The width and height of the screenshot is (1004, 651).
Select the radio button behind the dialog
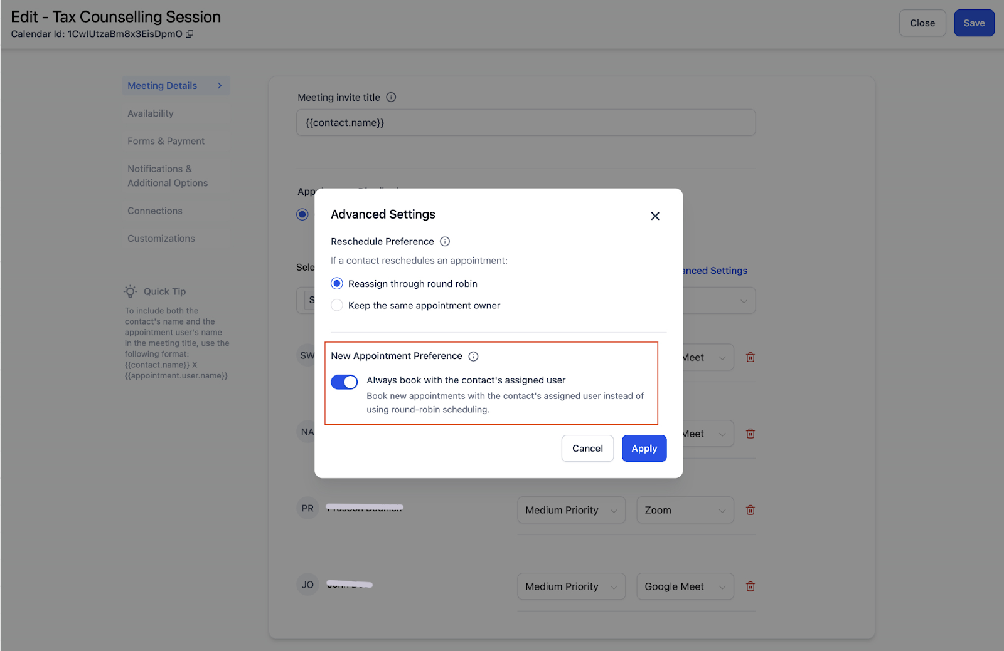(302, 214)
